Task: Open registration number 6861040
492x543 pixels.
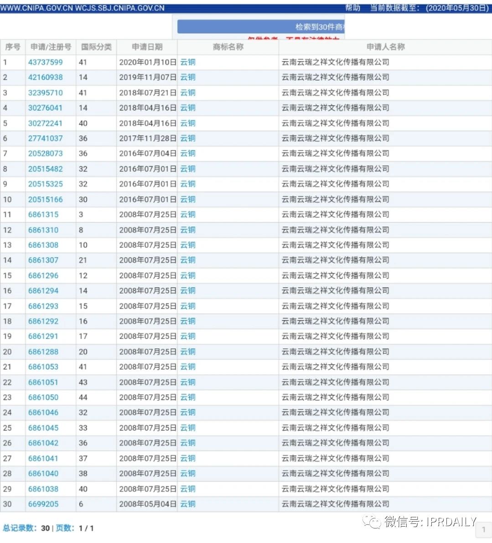Action: [x=43, y=474]
